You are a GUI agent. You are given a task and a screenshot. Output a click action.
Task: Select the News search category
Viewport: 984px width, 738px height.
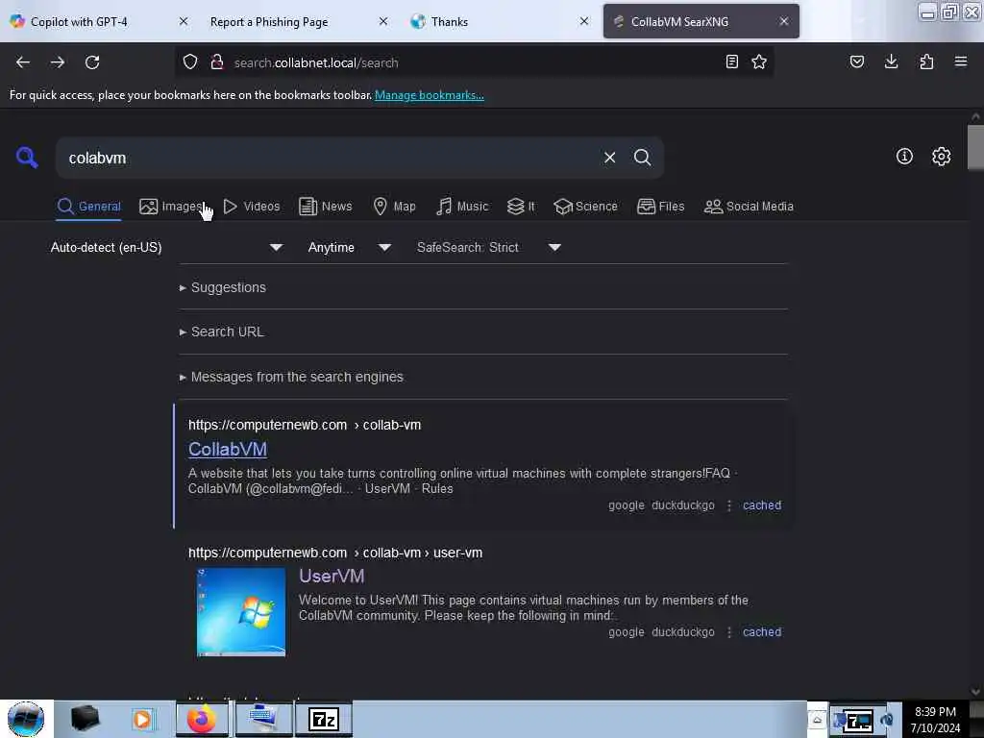coord(325,207)
